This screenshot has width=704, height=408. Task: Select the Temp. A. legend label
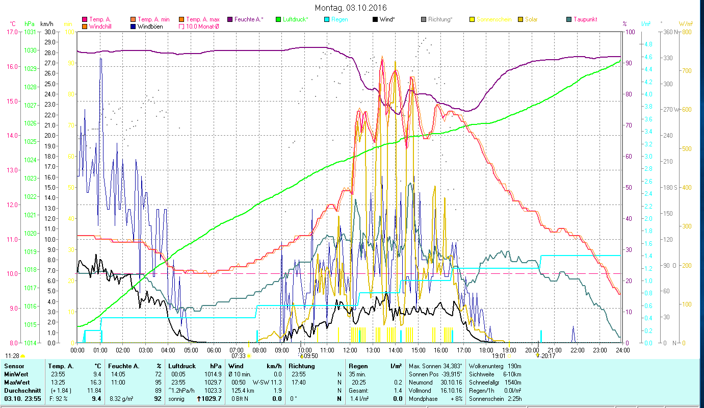point(100,19)
